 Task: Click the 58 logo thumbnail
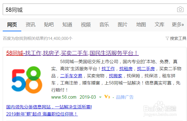tap(27, 80)
